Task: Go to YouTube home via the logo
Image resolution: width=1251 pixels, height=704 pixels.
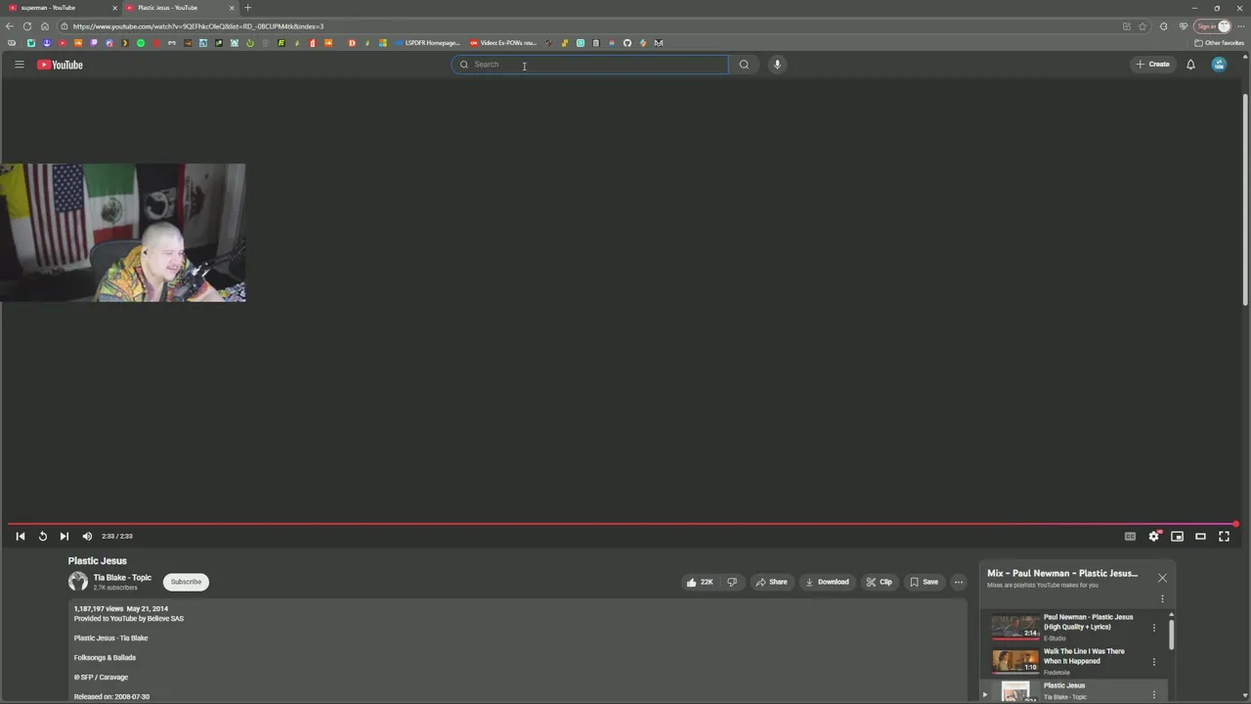Action: click(x=60, y=65)
